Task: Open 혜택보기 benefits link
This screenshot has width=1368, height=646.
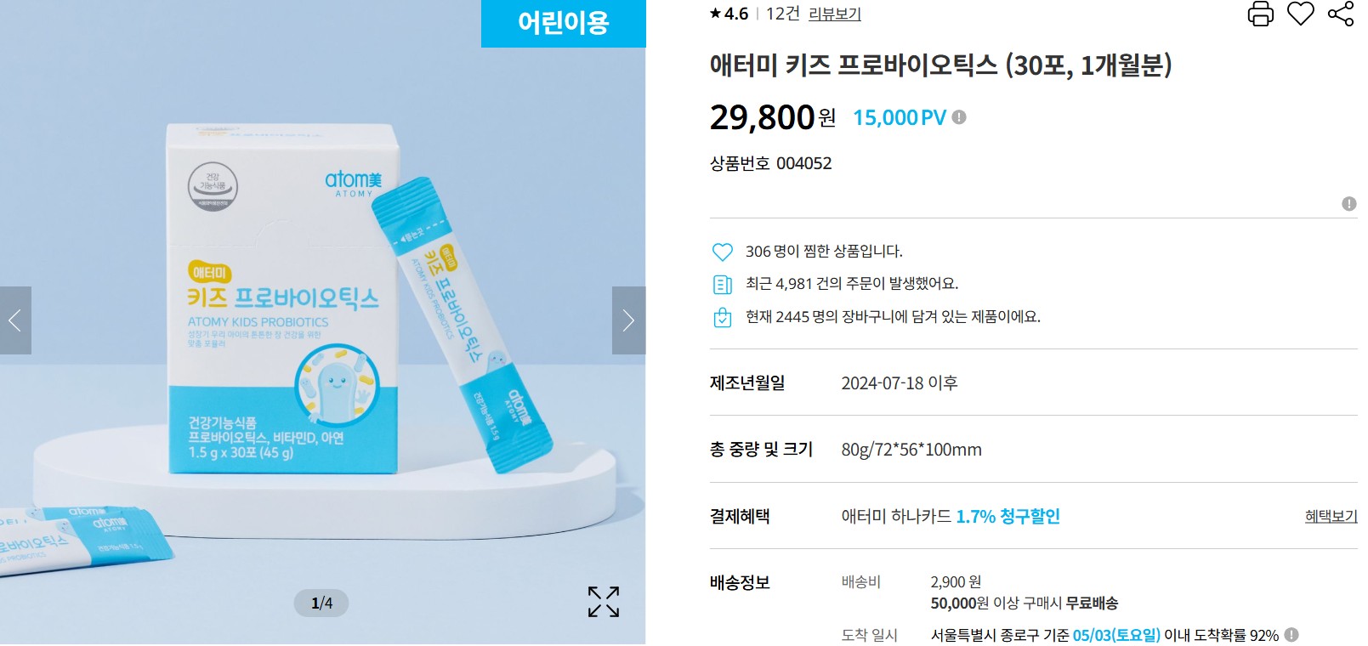Action: pyautogui.click(x=1331, y=516)
